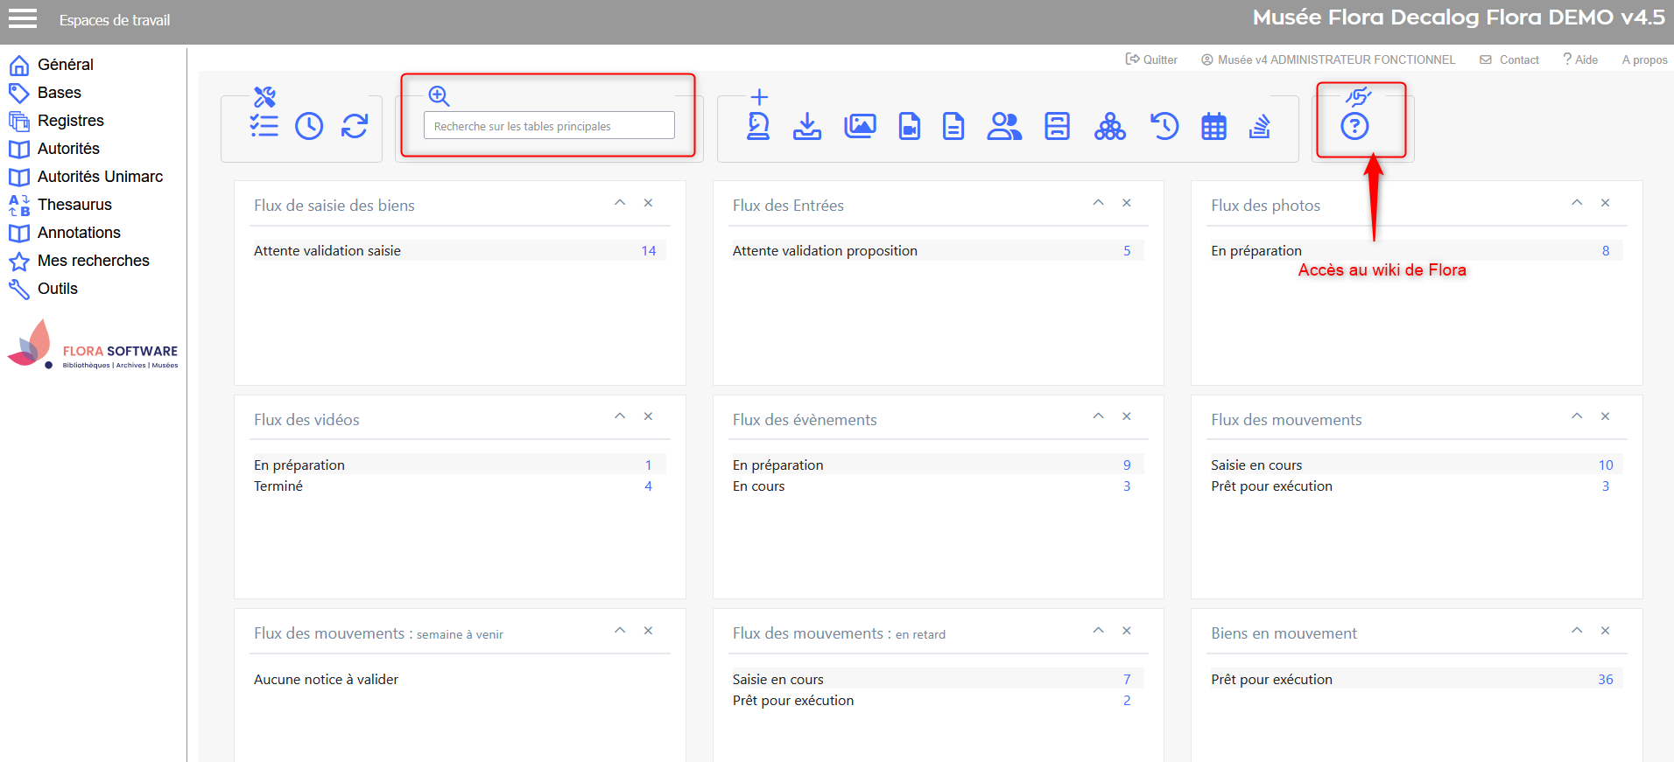
Task: Open the calendar icon in toolbar
Action: (x=1213, y=126)
